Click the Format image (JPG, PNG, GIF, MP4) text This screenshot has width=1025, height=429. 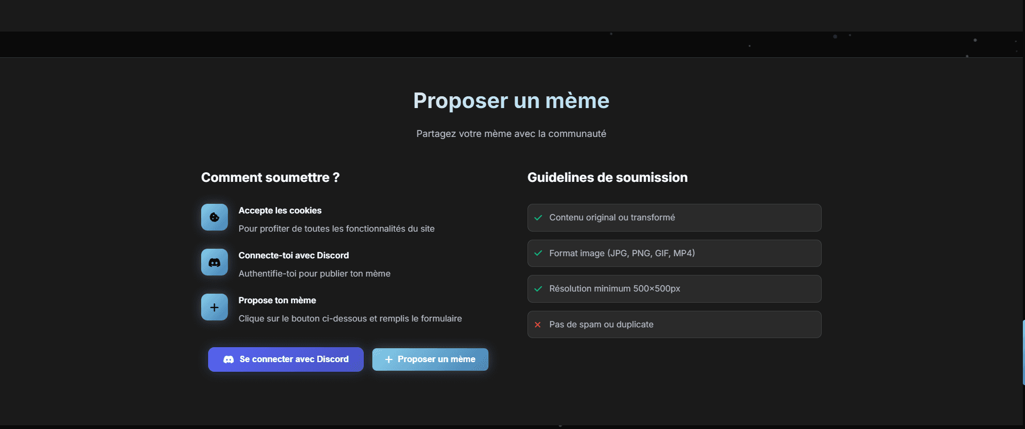click(x=622, y=254)
